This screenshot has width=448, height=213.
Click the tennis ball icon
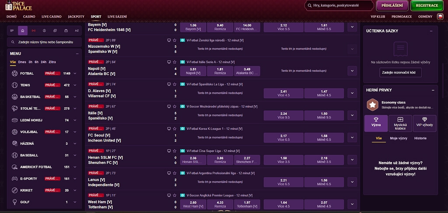(x=14, y=85)
